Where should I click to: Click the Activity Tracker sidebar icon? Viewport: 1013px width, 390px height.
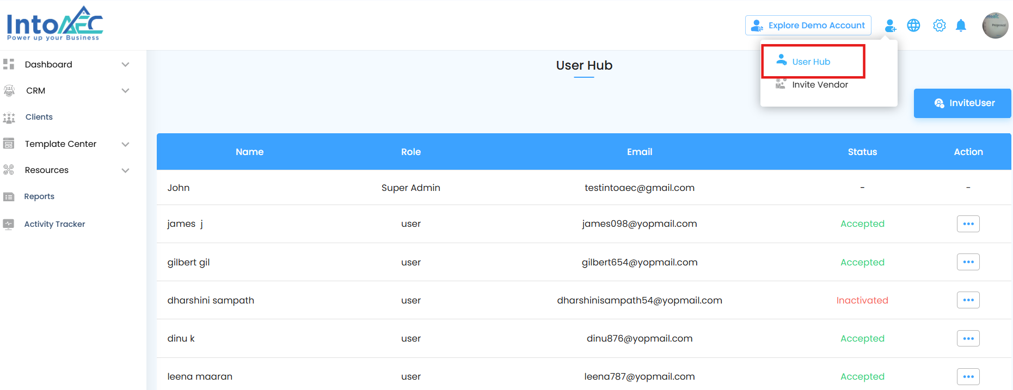(x=9, y=224)
